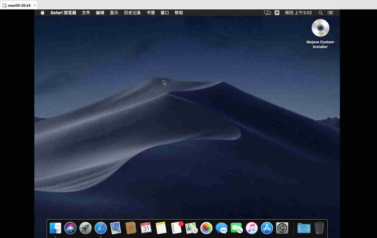Launch Maps from the Dock
The width and height of the screenshot is (377, 238).
tap(191, 228)
